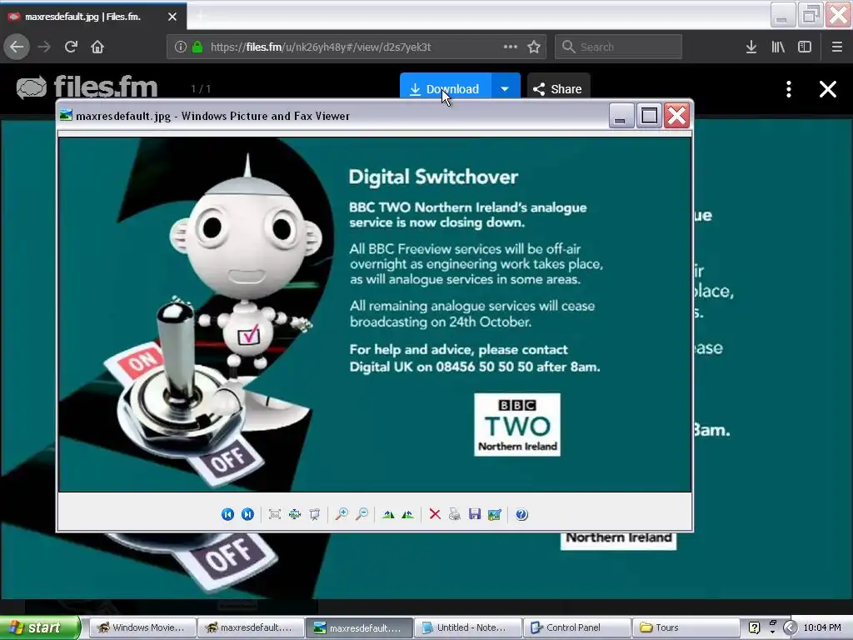Click the browser Search box
Viewport: 853px width, 640px height.
(618, 47)
